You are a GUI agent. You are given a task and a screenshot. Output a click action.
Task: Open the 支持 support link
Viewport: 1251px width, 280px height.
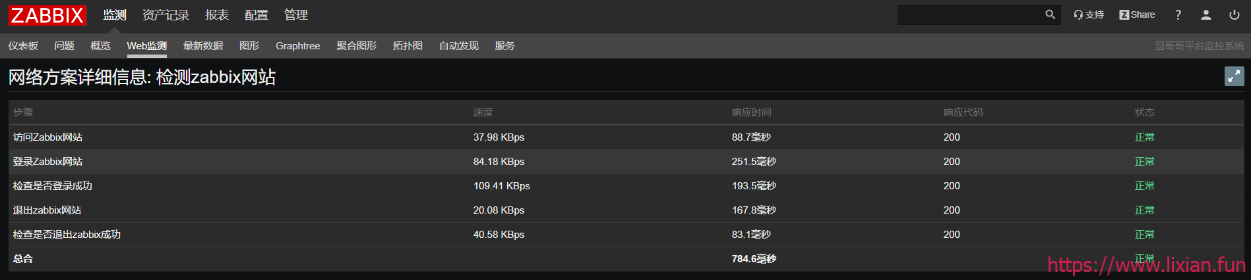click(1089, 14)
